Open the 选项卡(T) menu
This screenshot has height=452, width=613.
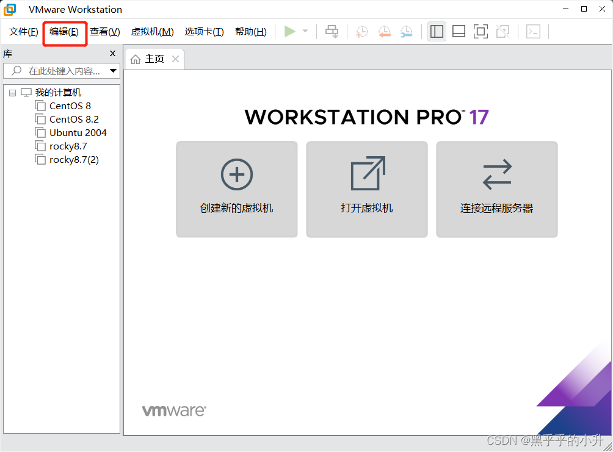tap(204, 32)
